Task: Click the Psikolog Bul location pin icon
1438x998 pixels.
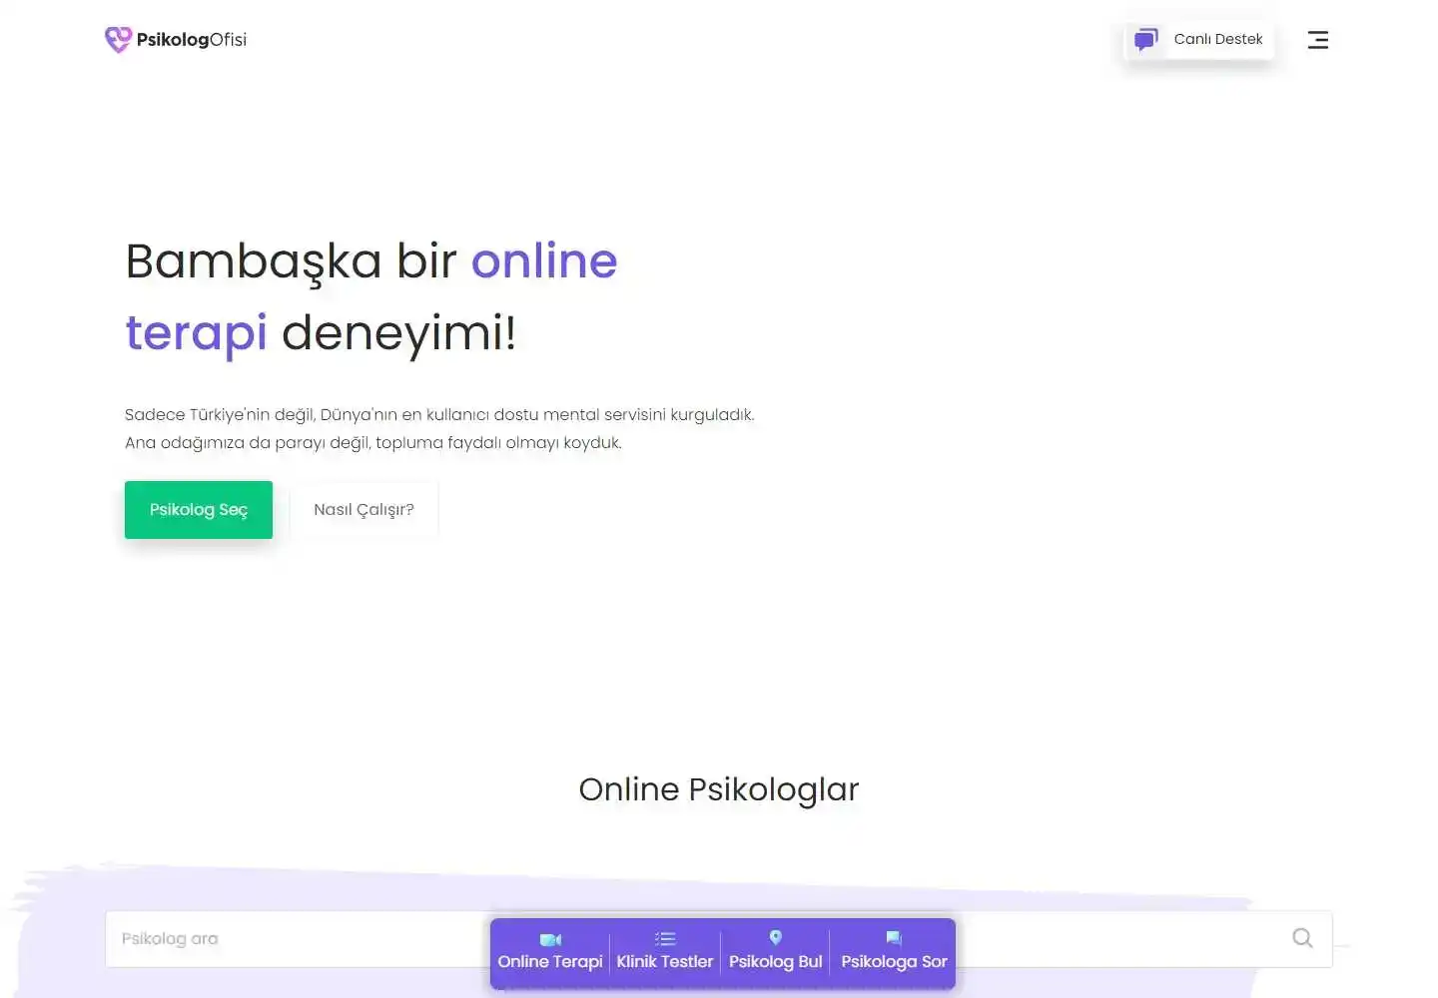Action: 776,938
